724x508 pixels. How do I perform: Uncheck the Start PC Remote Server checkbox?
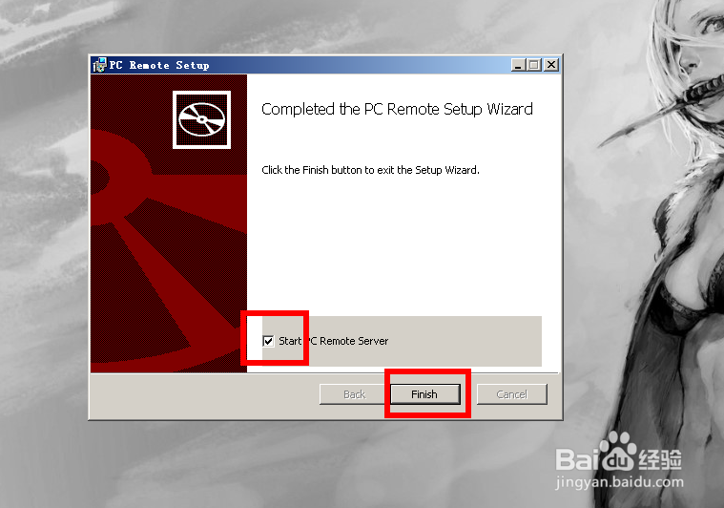(x=268, y=341)
